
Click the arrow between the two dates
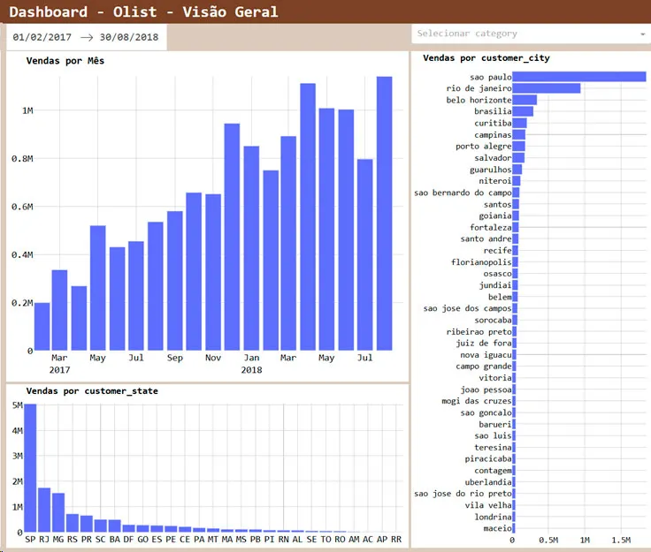(87, 37)
